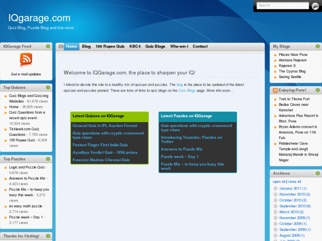Screen dimensions: 322x241
Task: Open Quiz Blogs and Quizzing Websites in Top Quizzes
Action: click(x=28, y=99)
